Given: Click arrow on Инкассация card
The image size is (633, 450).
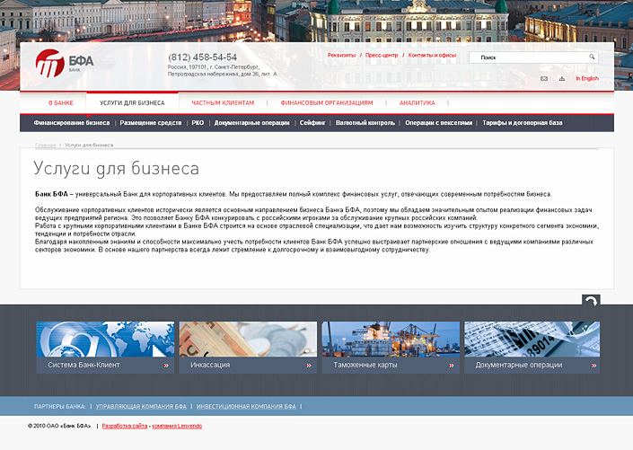Looking at the screenshot, I should pyautogui.click(x=309, y=366).
